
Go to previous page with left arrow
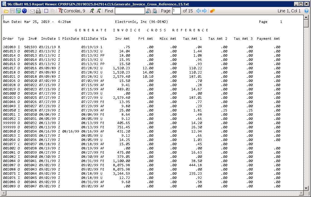click(199, 11)
